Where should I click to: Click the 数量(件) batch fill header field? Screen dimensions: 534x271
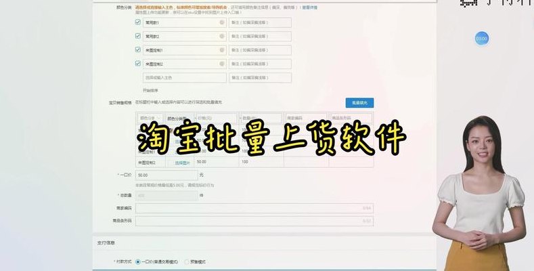point(261,118)
